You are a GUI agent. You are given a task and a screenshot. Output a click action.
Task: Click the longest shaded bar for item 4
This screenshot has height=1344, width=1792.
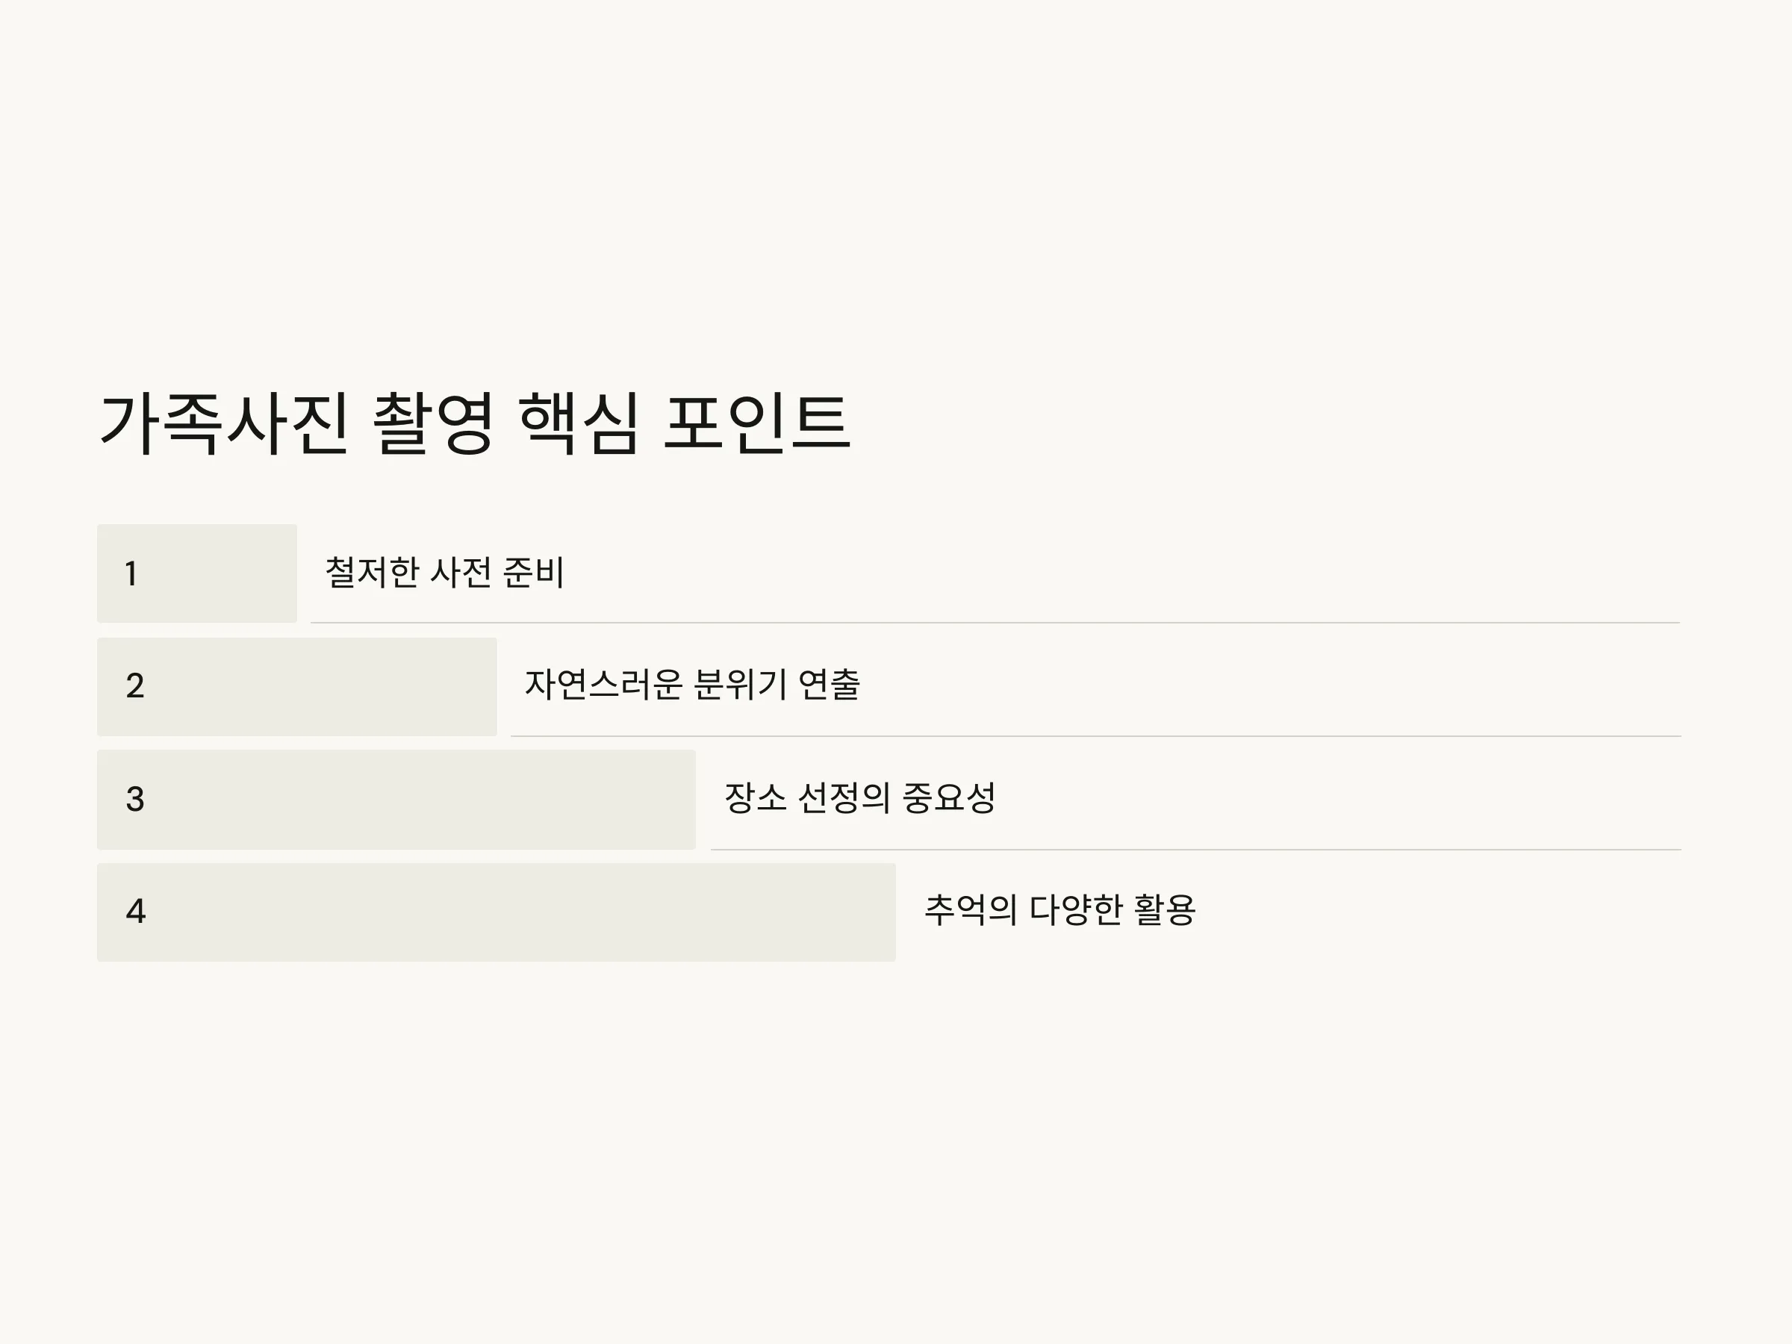coord(497,912)
